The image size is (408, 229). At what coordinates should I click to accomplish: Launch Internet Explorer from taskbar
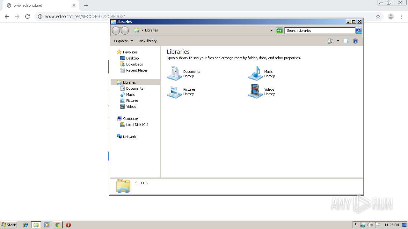[x=25, y=225]
